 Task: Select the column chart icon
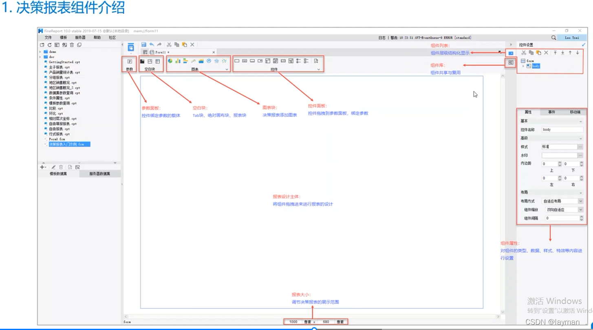pos(178,61)
